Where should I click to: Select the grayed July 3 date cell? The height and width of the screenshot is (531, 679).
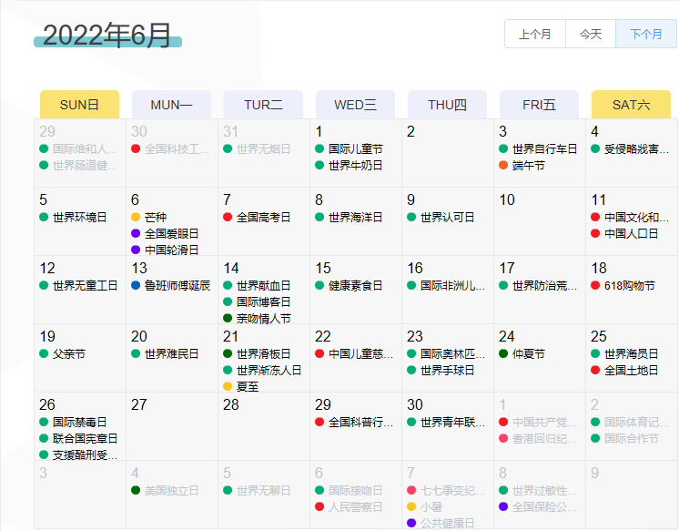80,495
